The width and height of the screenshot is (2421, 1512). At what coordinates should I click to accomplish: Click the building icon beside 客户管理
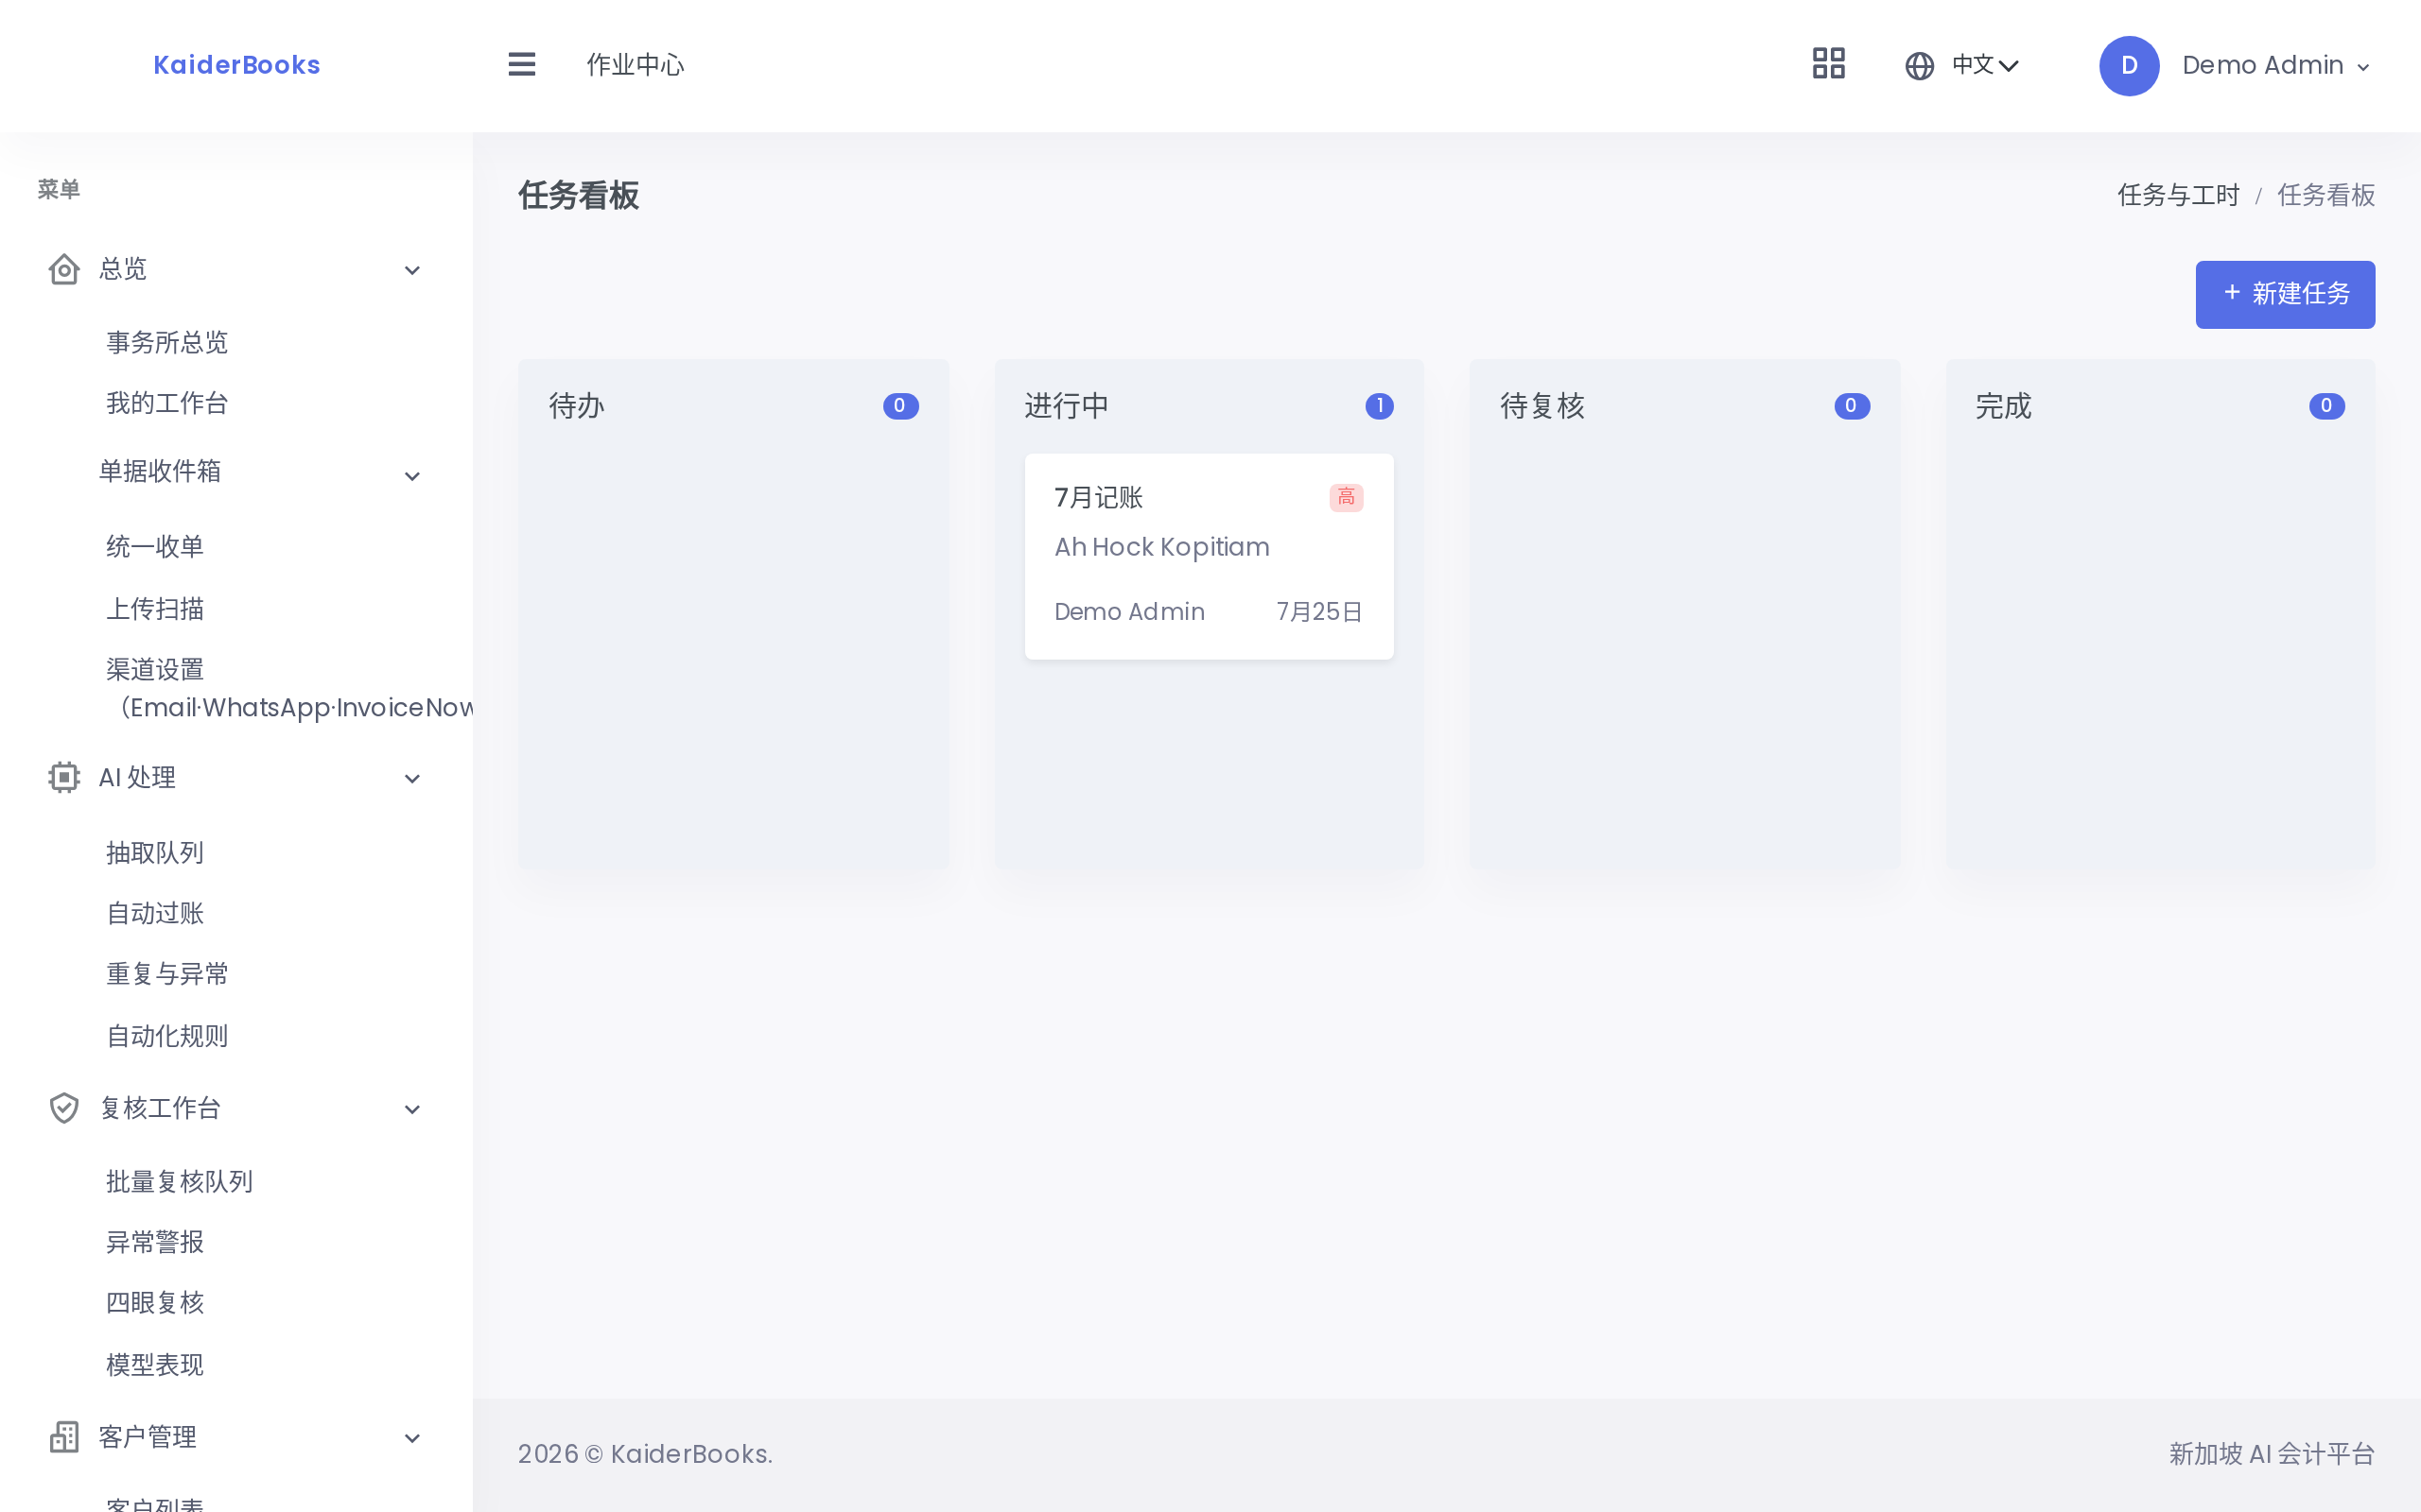point(64,1437)
